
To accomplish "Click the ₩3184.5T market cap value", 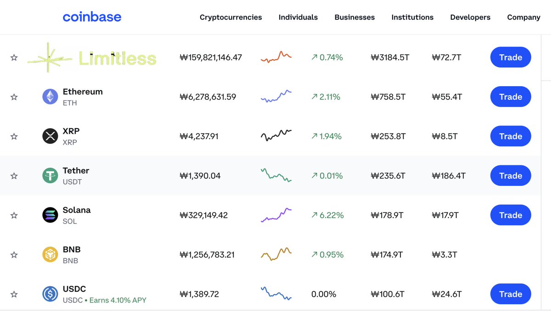I will point(390,57).
